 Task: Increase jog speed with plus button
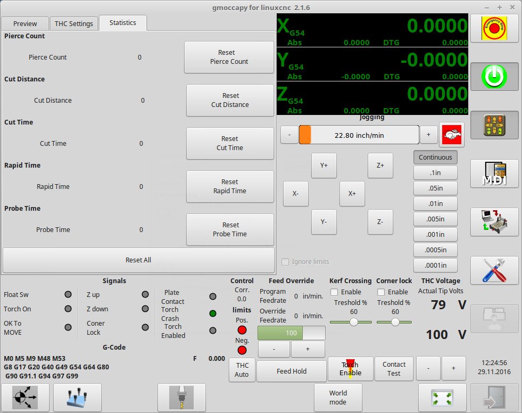tap(428, 135)
